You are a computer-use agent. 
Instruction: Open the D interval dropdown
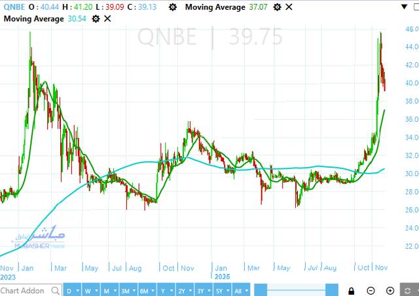[x=71, y=290]
